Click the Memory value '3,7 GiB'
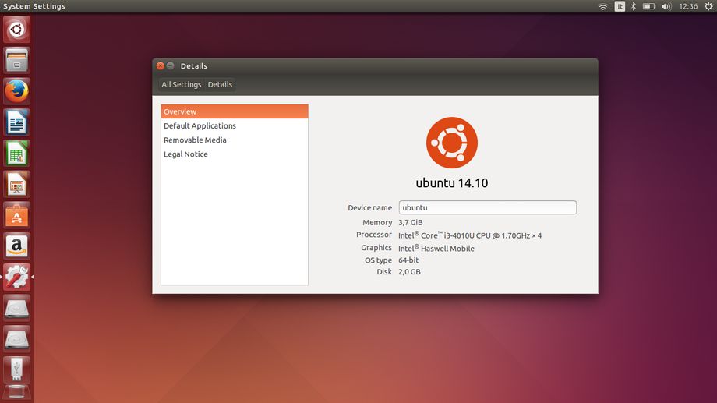This screenshot has height=403, width=717. point(410,222)
